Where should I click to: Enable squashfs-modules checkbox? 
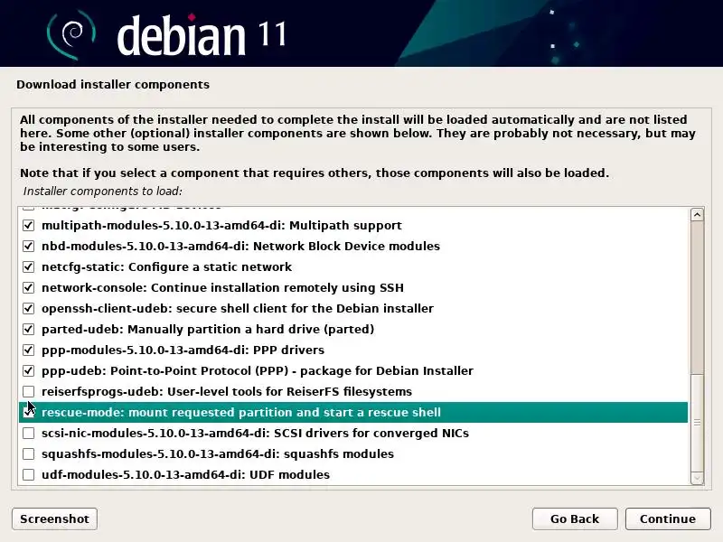click(29, 454)
